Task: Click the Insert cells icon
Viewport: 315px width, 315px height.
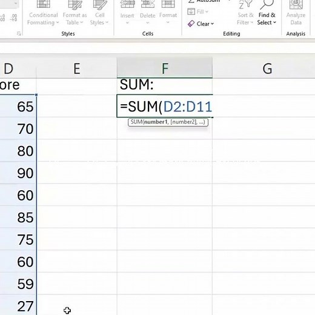Action: coord(127,4)
